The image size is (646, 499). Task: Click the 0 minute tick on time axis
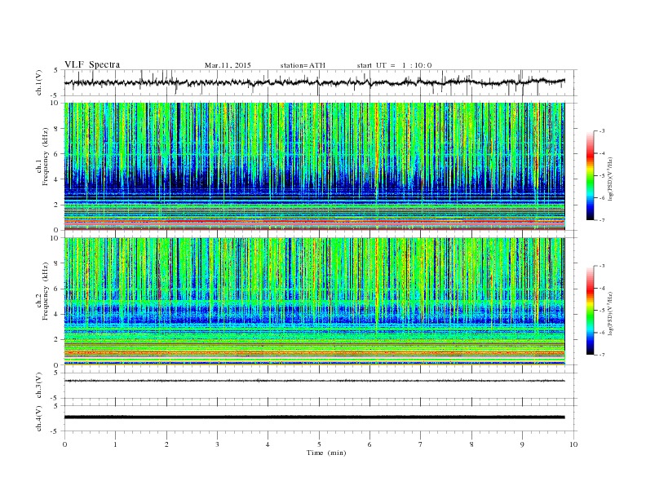click(x=64, y=444)
